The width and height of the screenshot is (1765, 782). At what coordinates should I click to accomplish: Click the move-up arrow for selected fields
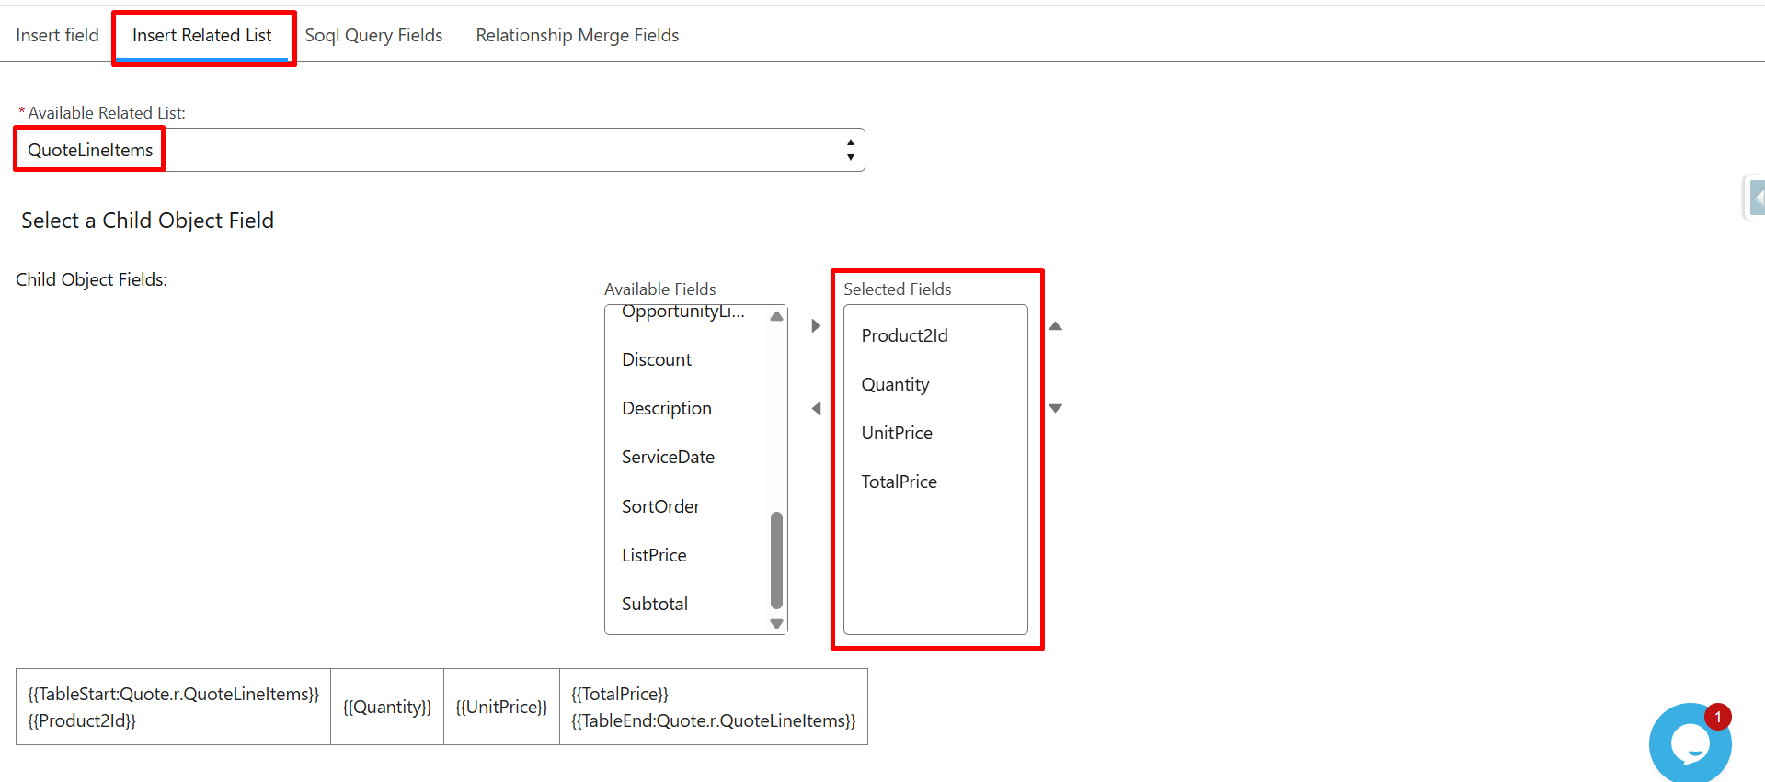(x=1055, y=326)
